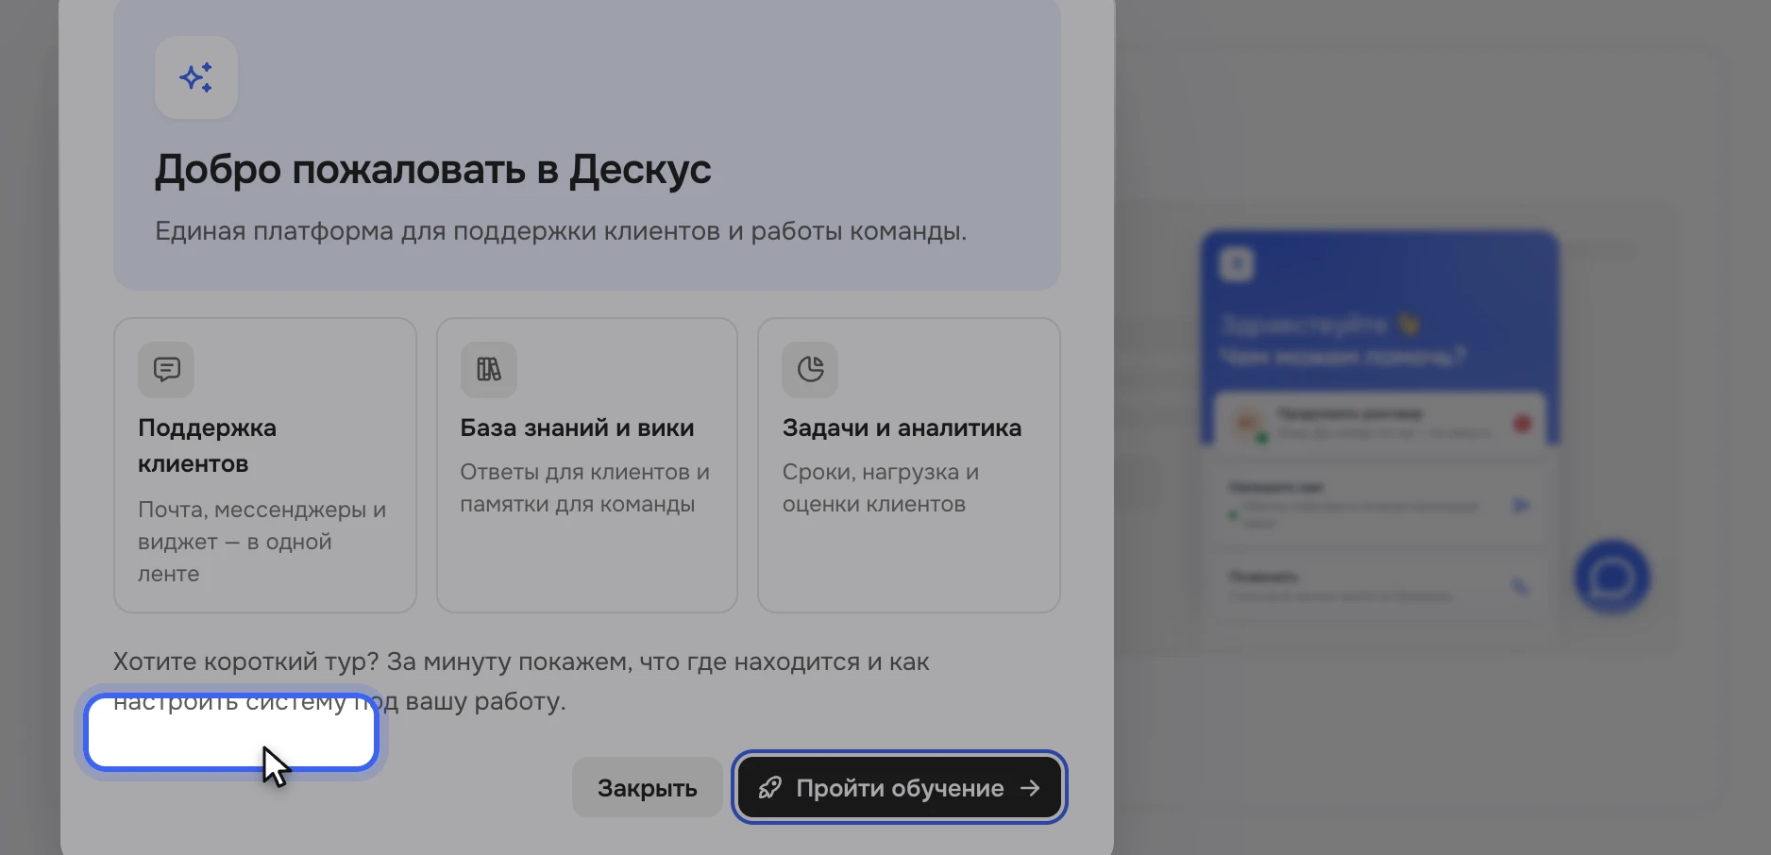The height and width of the screenshot is (855, 1771).
Task: Open the round blue chat widget launcher
Action: click(x=1611, y=577)
